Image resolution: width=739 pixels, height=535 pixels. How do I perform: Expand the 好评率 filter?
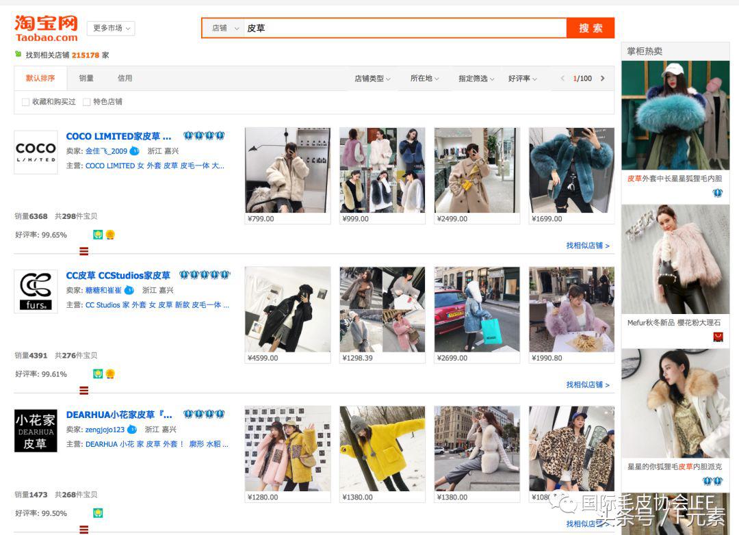click(x=522, y=78)
